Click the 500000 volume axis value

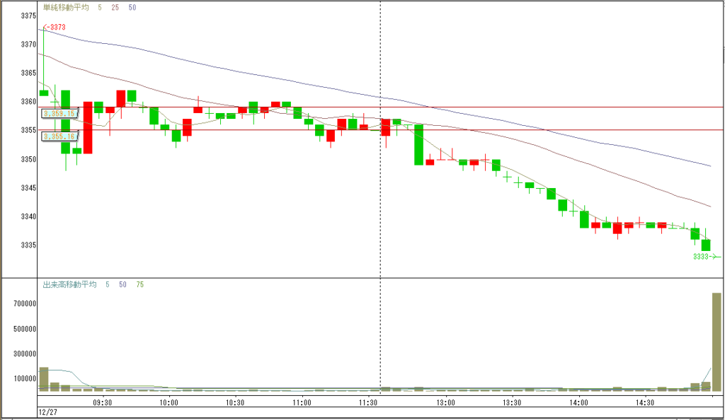coord(25,329)
